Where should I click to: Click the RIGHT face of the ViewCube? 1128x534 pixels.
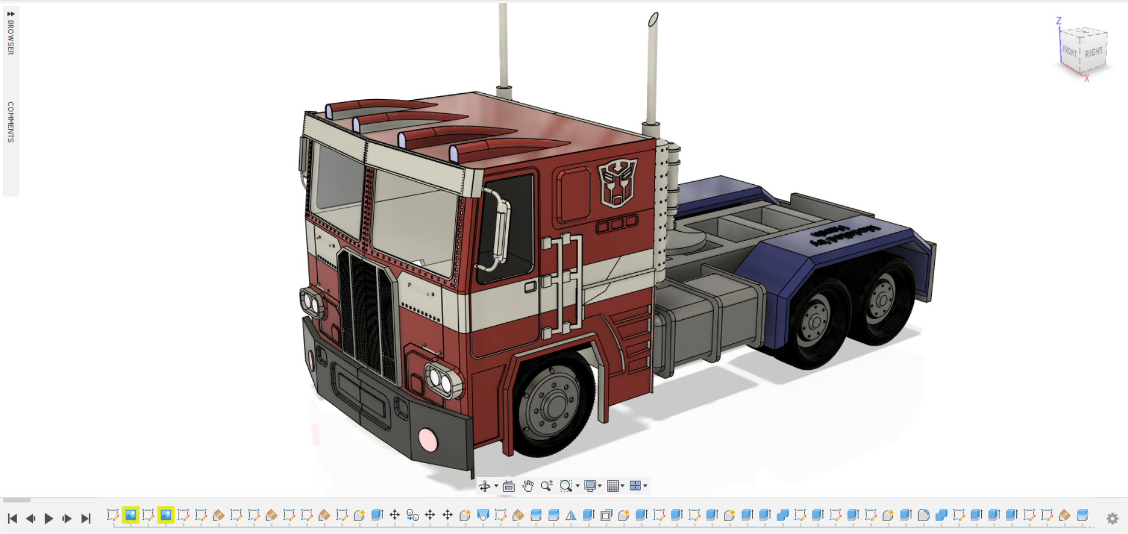(x=1093, y=52)
